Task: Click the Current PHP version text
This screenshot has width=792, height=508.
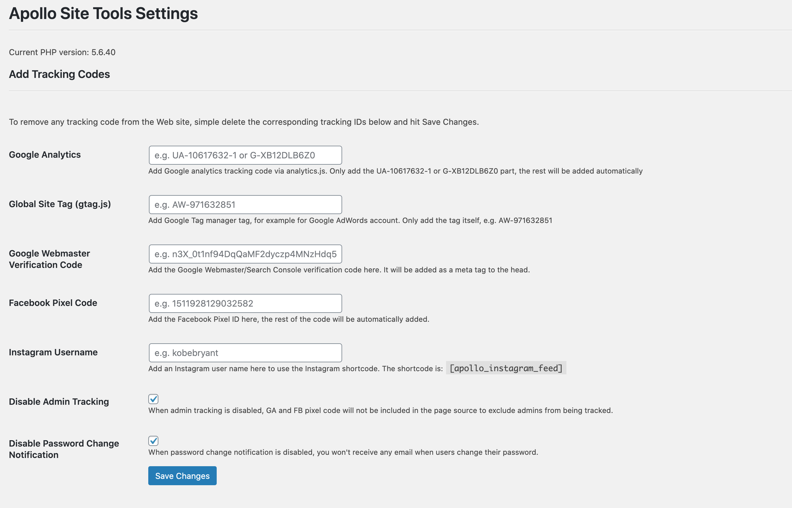Action: (x=62, y=52)
